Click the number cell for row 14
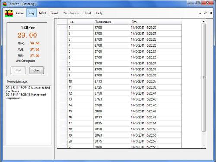This screenshot has width=216, height=162. click(80, 105)
